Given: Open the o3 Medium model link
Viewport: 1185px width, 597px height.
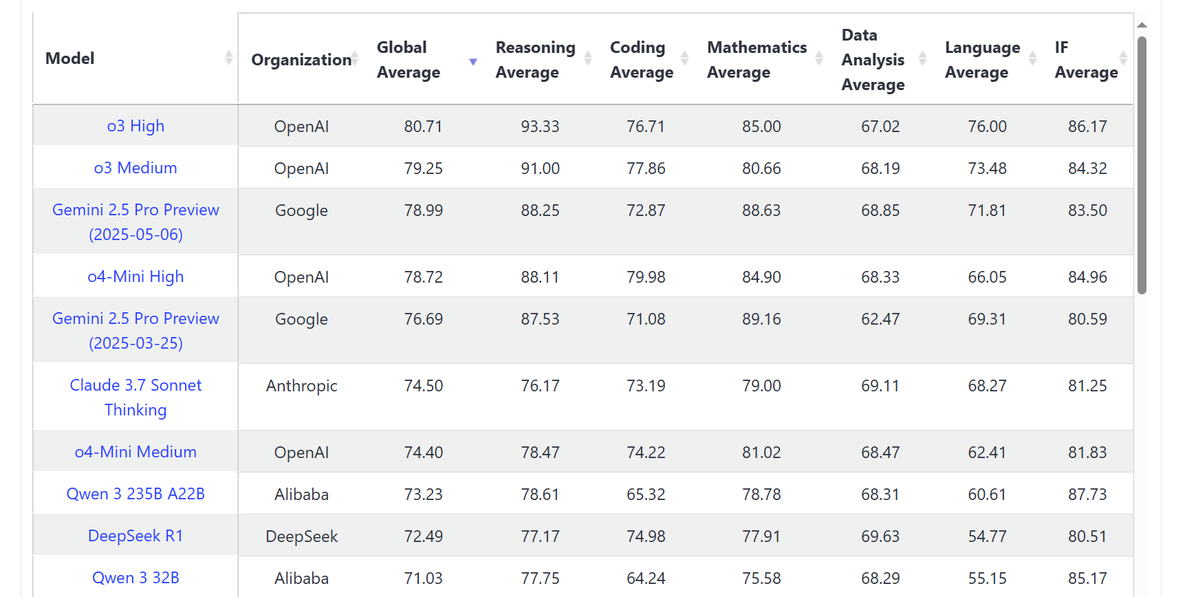Looking at the screenshot, I should pos(135,169).
